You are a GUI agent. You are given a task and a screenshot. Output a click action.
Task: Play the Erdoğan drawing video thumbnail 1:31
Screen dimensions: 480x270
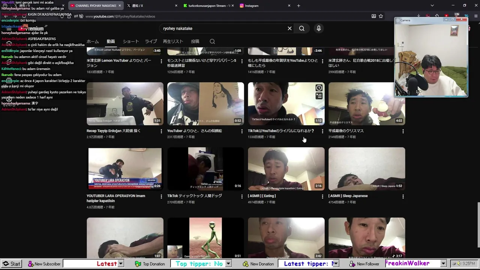[125, 103]
